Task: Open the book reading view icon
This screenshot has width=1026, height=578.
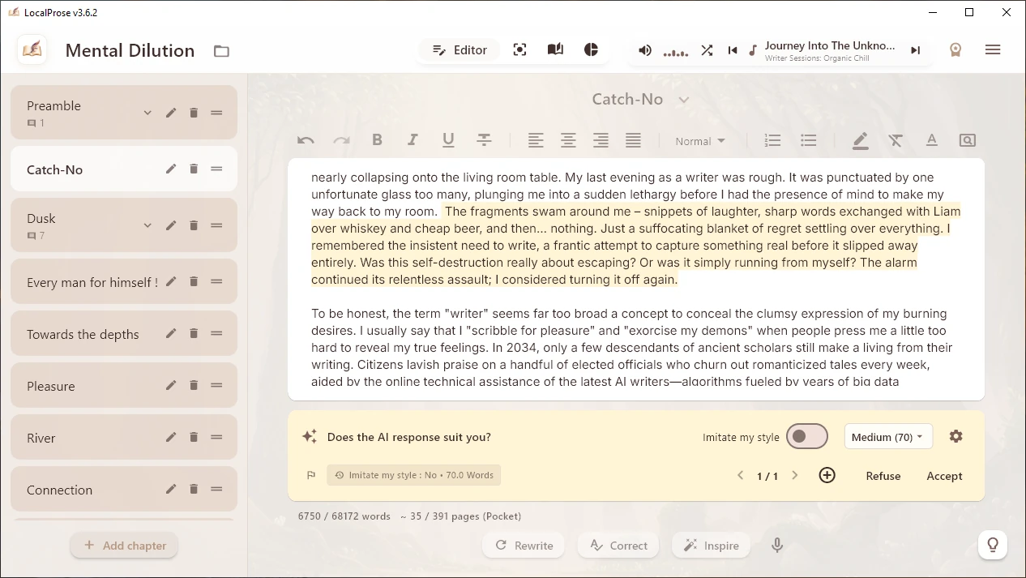Action: [555, 50]
